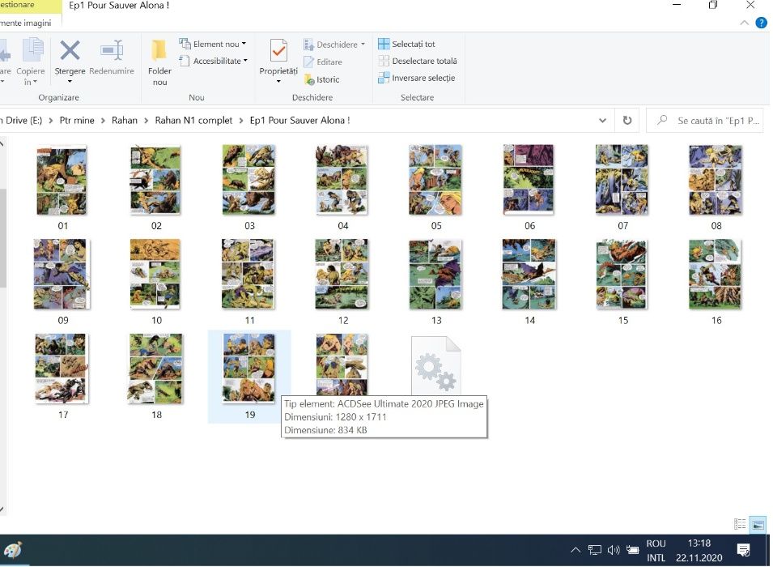Click the Ep1 Pour Sauver Alona ! breadcrumb

click(x=299, y=121)
